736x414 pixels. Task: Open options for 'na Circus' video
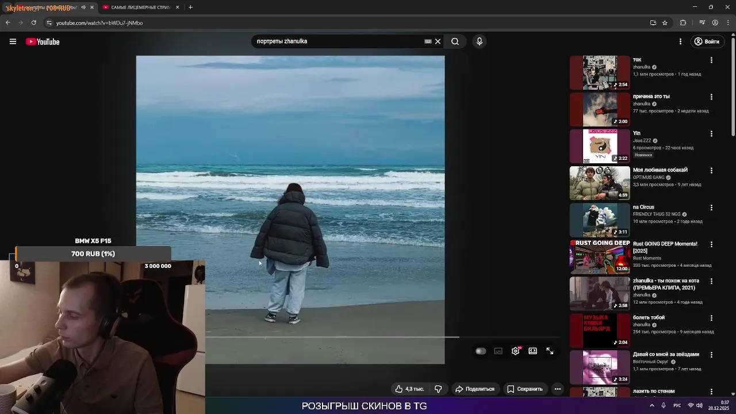[711, 208]
